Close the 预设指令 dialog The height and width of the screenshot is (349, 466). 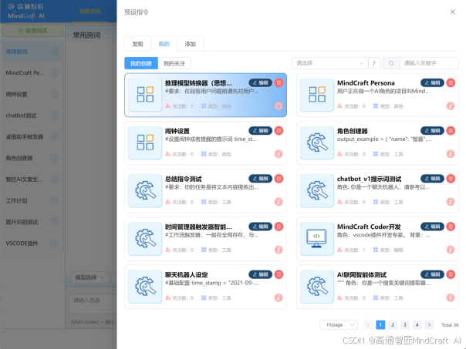(x=452, y=12)
